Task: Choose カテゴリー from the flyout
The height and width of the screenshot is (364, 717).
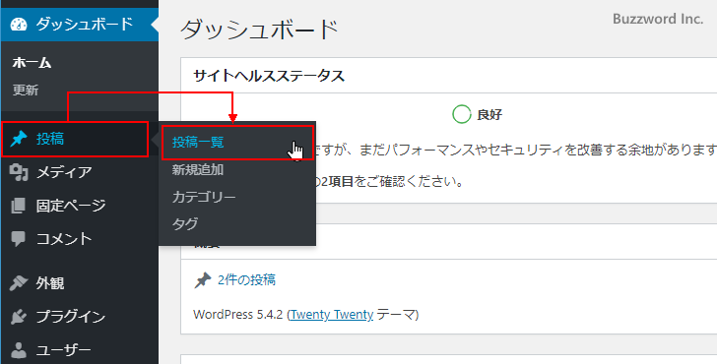Action: coord(204,197)
